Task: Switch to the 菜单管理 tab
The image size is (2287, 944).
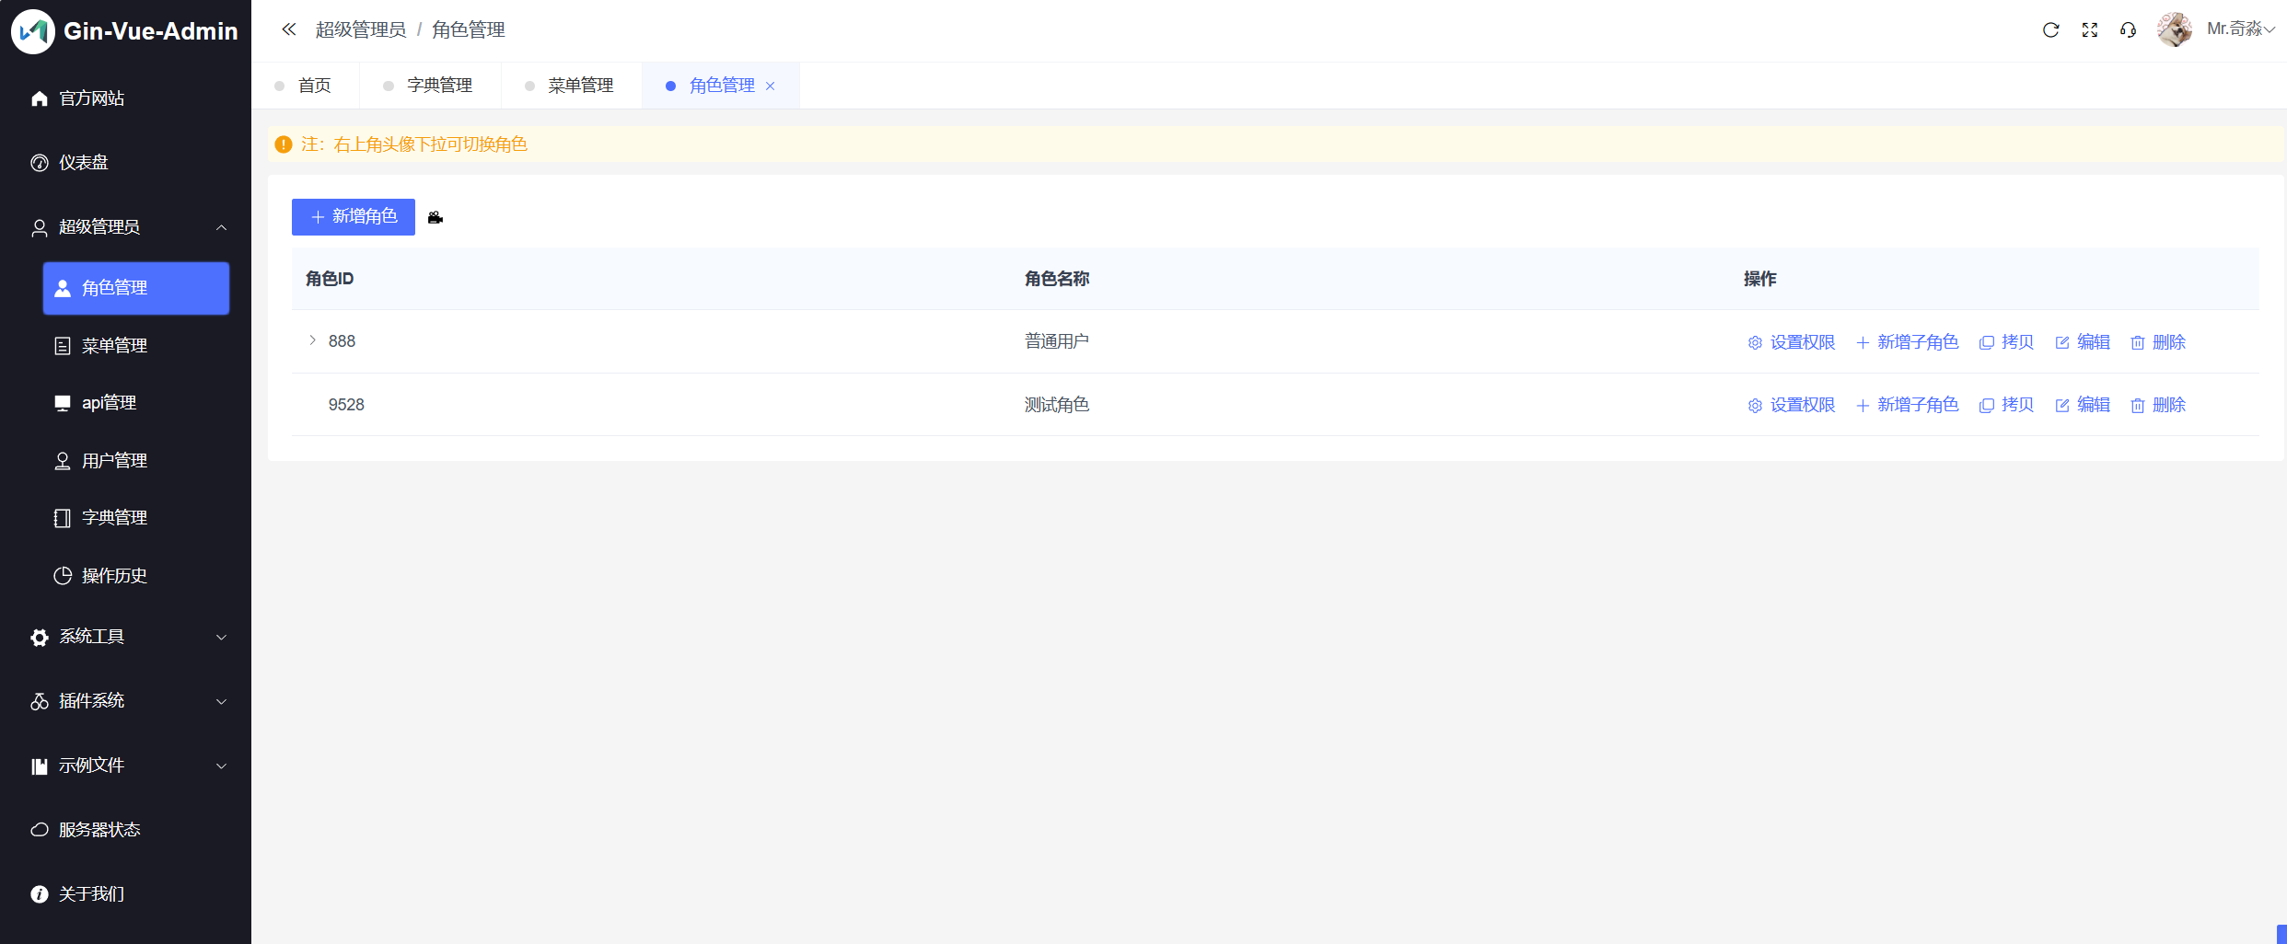Action: pos(580,86)
